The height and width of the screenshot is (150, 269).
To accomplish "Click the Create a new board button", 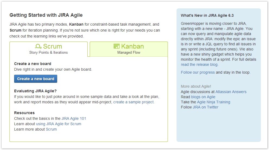I will point(36,79).
